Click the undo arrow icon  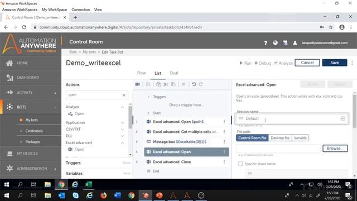click(x=194, y=84)
